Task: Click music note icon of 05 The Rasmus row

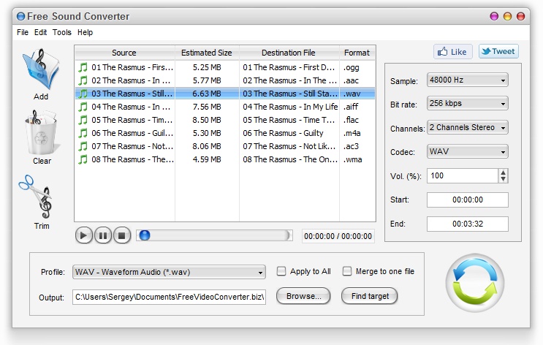Action: tap(83, 120)
